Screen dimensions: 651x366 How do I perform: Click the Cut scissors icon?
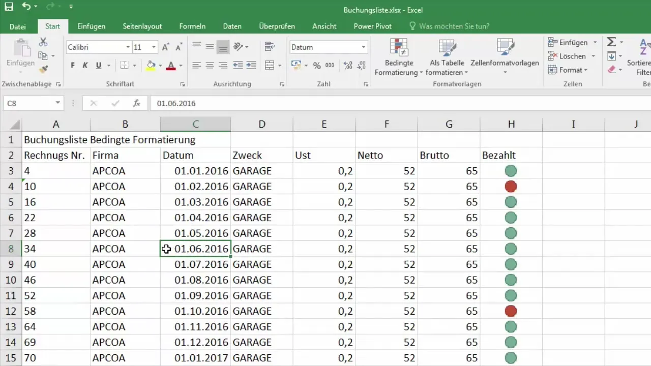tap(43, 42)
